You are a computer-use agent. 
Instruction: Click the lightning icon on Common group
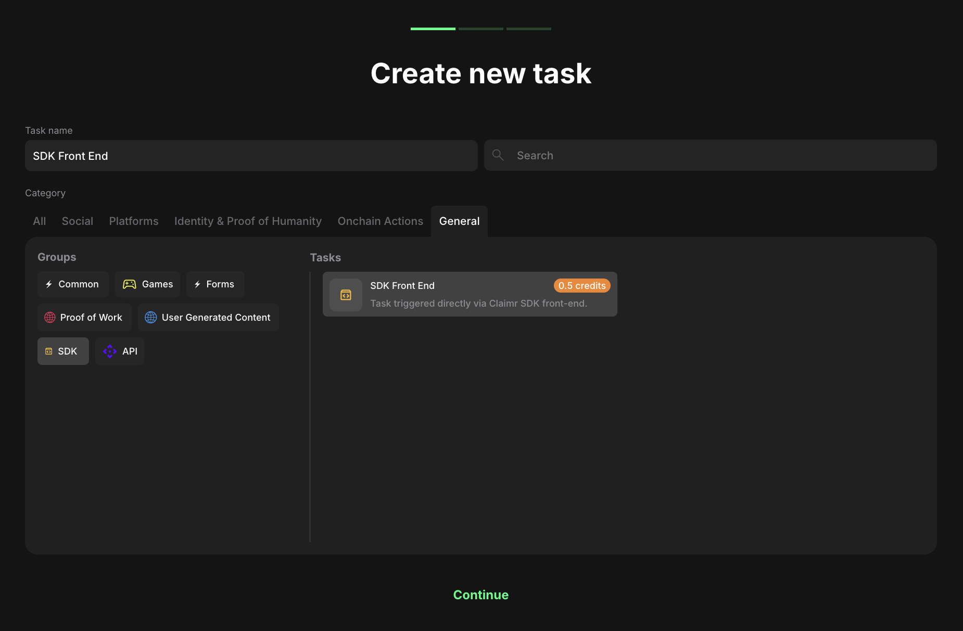click(x=49, y=284)
